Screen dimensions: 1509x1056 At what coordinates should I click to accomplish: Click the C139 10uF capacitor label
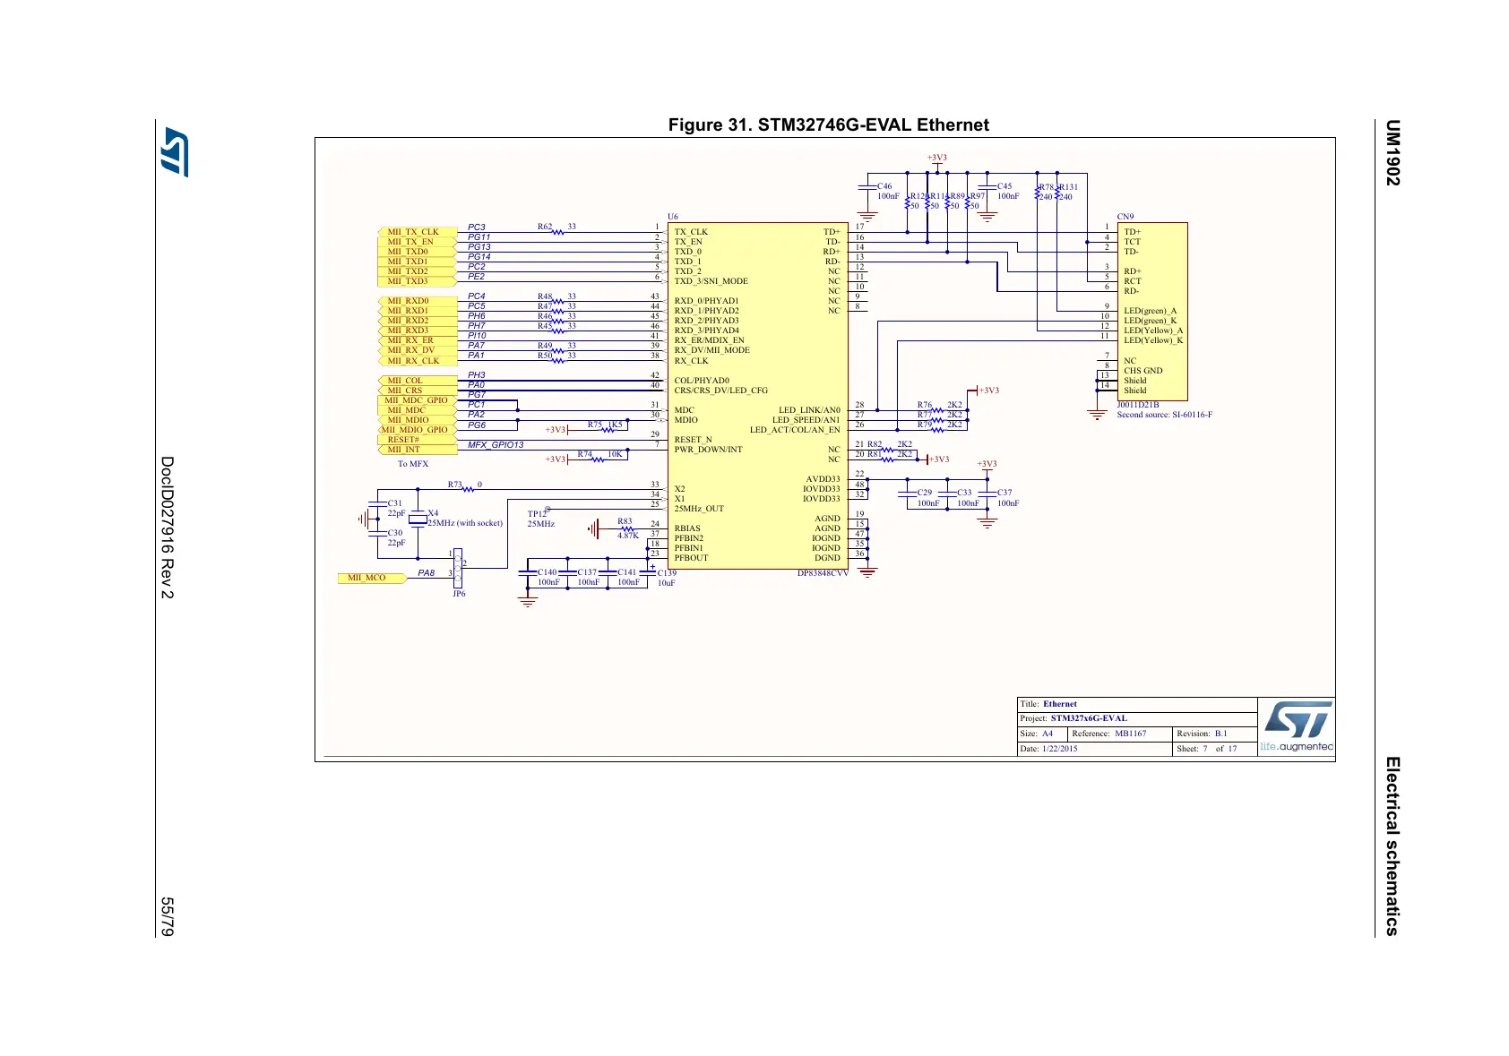click(x=667, y=573)
